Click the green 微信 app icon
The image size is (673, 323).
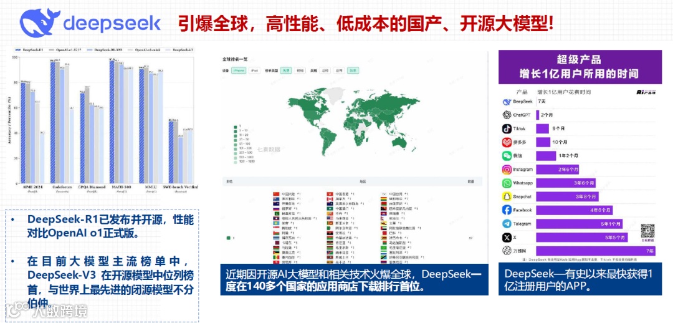tap(507, 156)
